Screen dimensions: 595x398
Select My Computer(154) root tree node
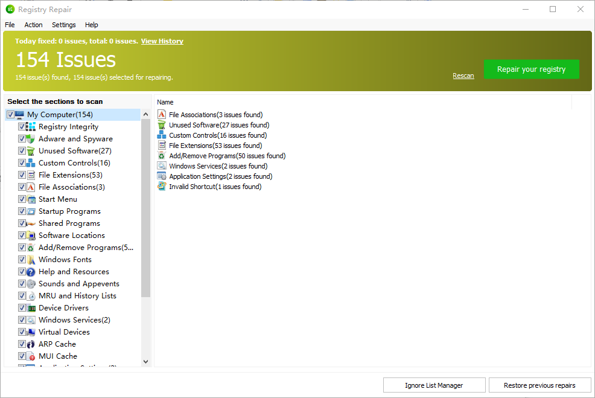tap(60, 115)
